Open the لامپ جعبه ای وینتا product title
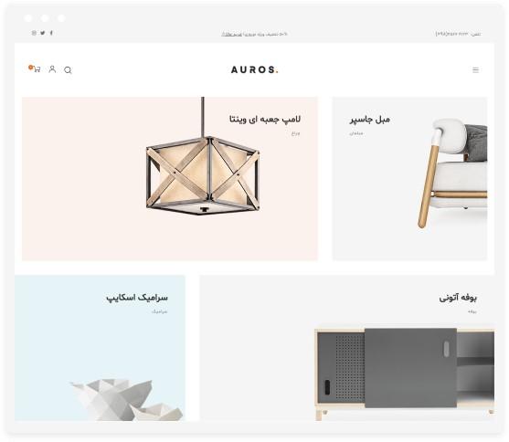Image resolution: width=509 pixels, height=442 pixels. coord(265,119)
